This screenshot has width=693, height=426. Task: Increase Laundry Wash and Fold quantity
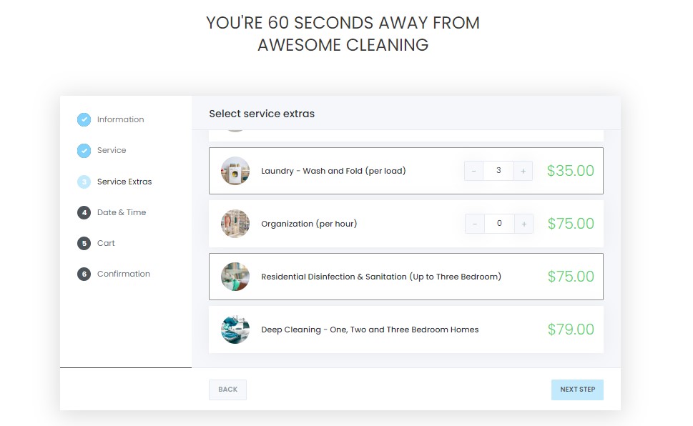pyautogui.click(x=524, y=171)
